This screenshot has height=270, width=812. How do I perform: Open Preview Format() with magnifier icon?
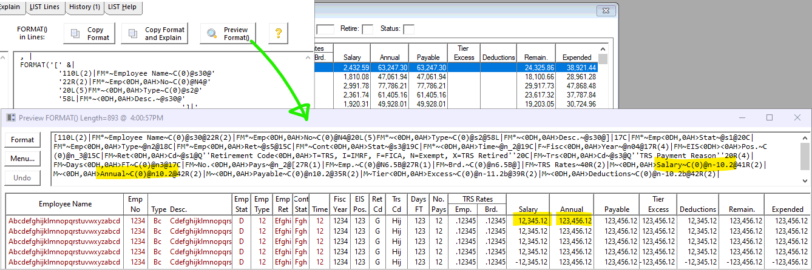[x=228, y=33]
